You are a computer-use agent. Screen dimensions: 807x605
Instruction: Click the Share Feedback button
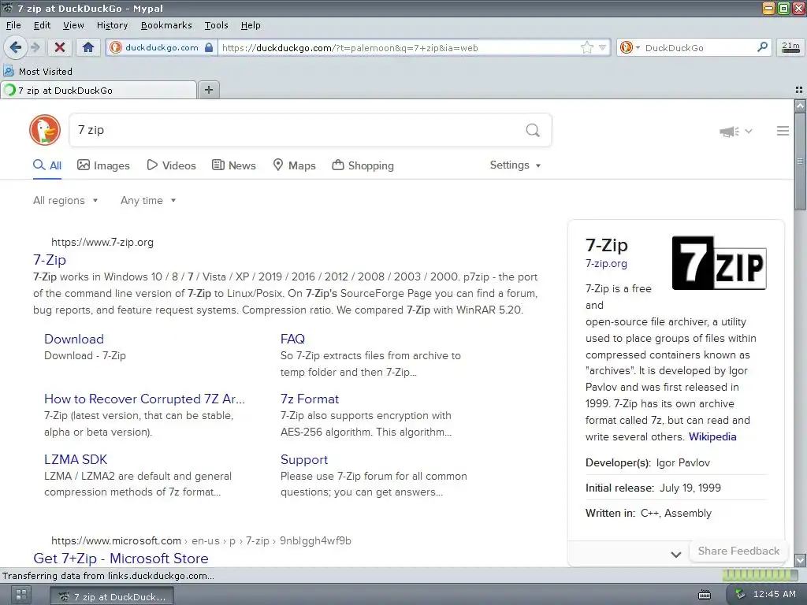click(738, 551)
